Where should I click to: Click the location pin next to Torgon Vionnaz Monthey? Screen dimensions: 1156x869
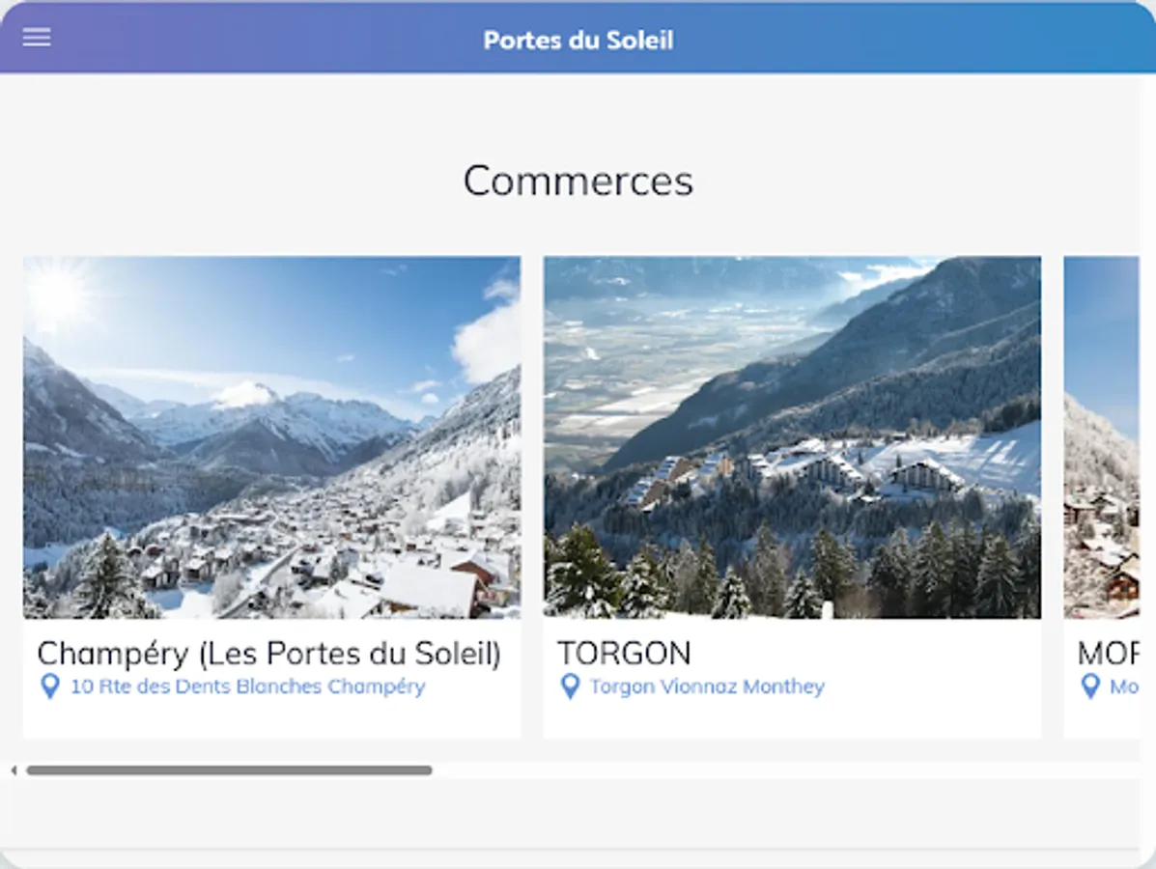point(570,686)
